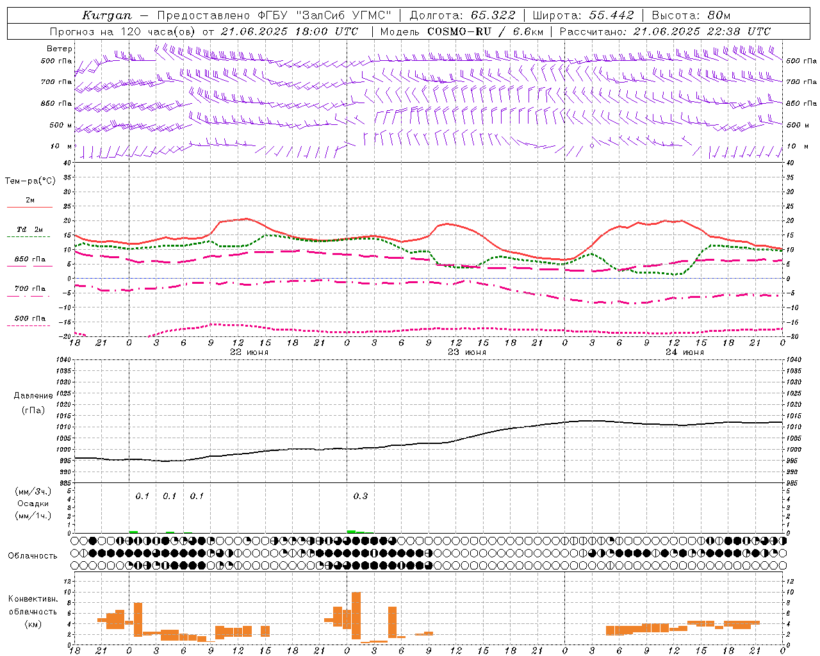This screenshot has width=820, height=656.
Task: Select the forecast start 21.06.2025 18:00 UTC
Action: pos(290,31)
